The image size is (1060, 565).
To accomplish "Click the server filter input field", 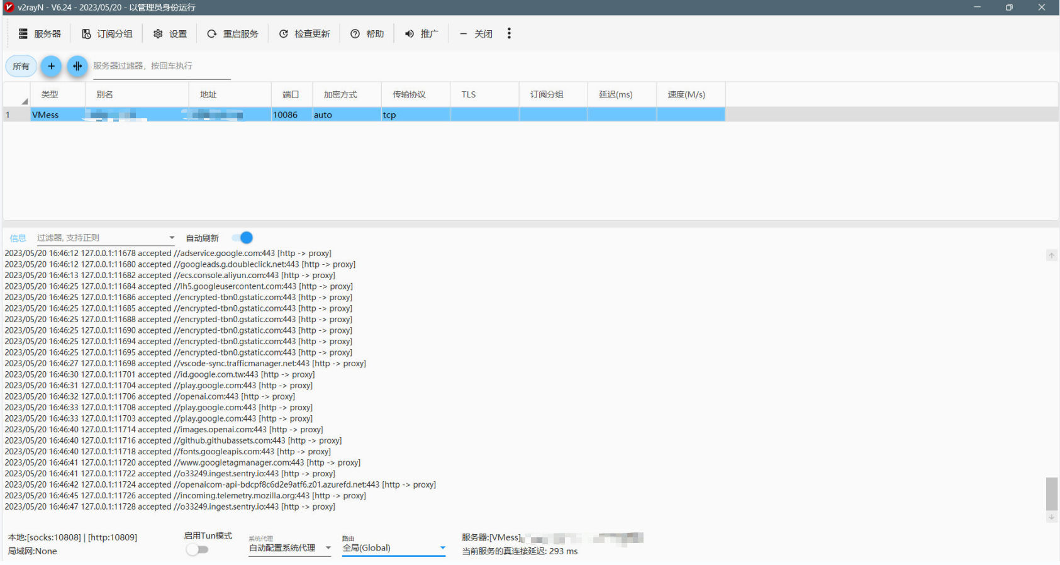I will click(162, 66).
